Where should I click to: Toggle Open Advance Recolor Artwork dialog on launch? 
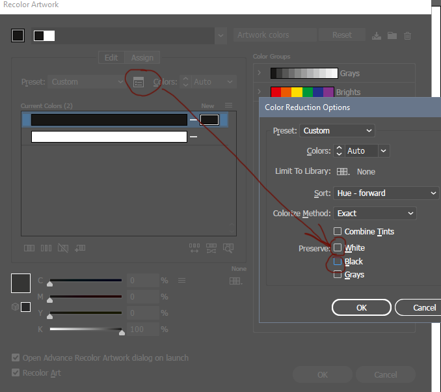pos(16,357)
